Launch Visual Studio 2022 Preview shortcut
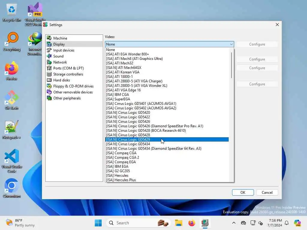The width and height of the screenshot is (307, 230). tap(35, 14)
